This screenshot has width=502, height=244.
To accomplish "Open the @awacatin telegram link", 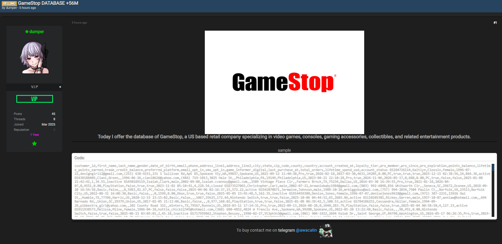I will coord(306,230).
